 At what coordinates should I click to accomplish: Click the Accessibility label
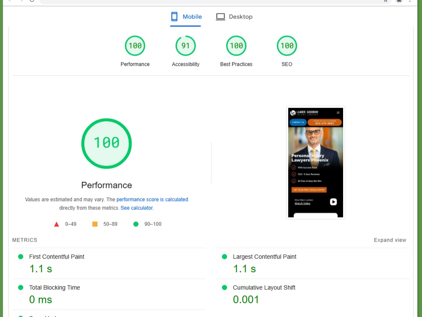coord(186,64)
